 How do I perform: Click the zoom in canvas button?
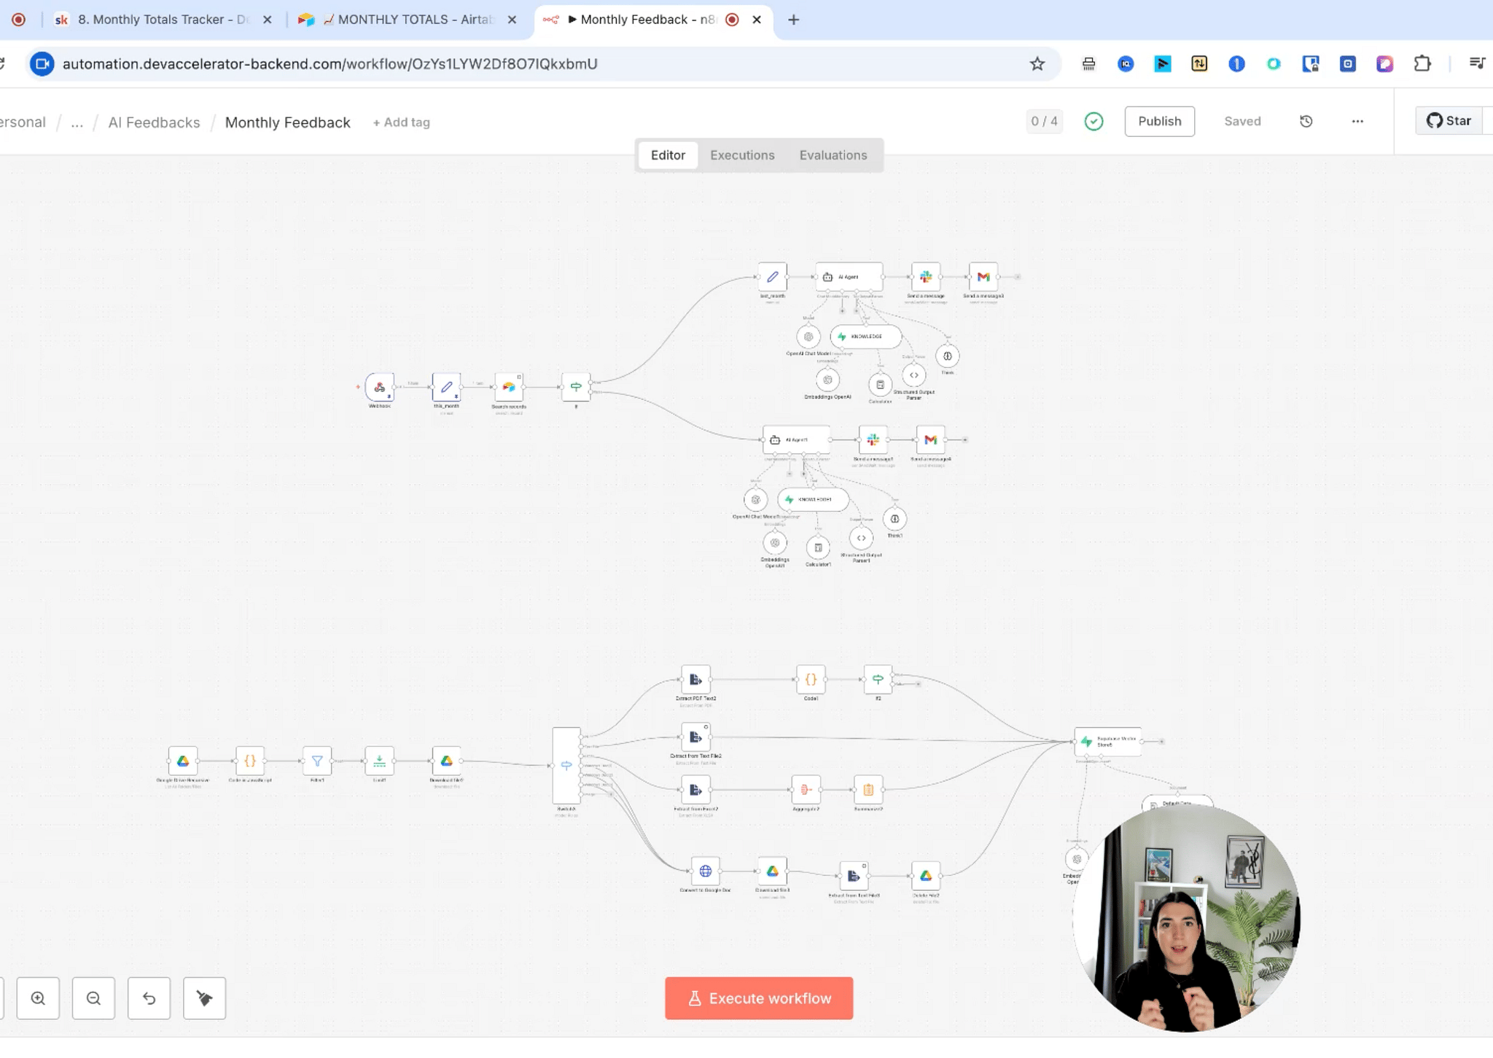point(38,998)
